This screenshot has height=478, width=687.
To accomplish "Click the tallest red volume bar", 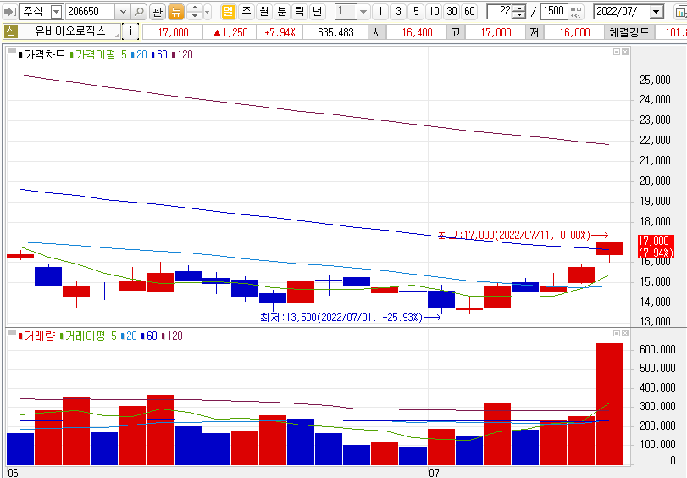I will [x=609, y=404].
